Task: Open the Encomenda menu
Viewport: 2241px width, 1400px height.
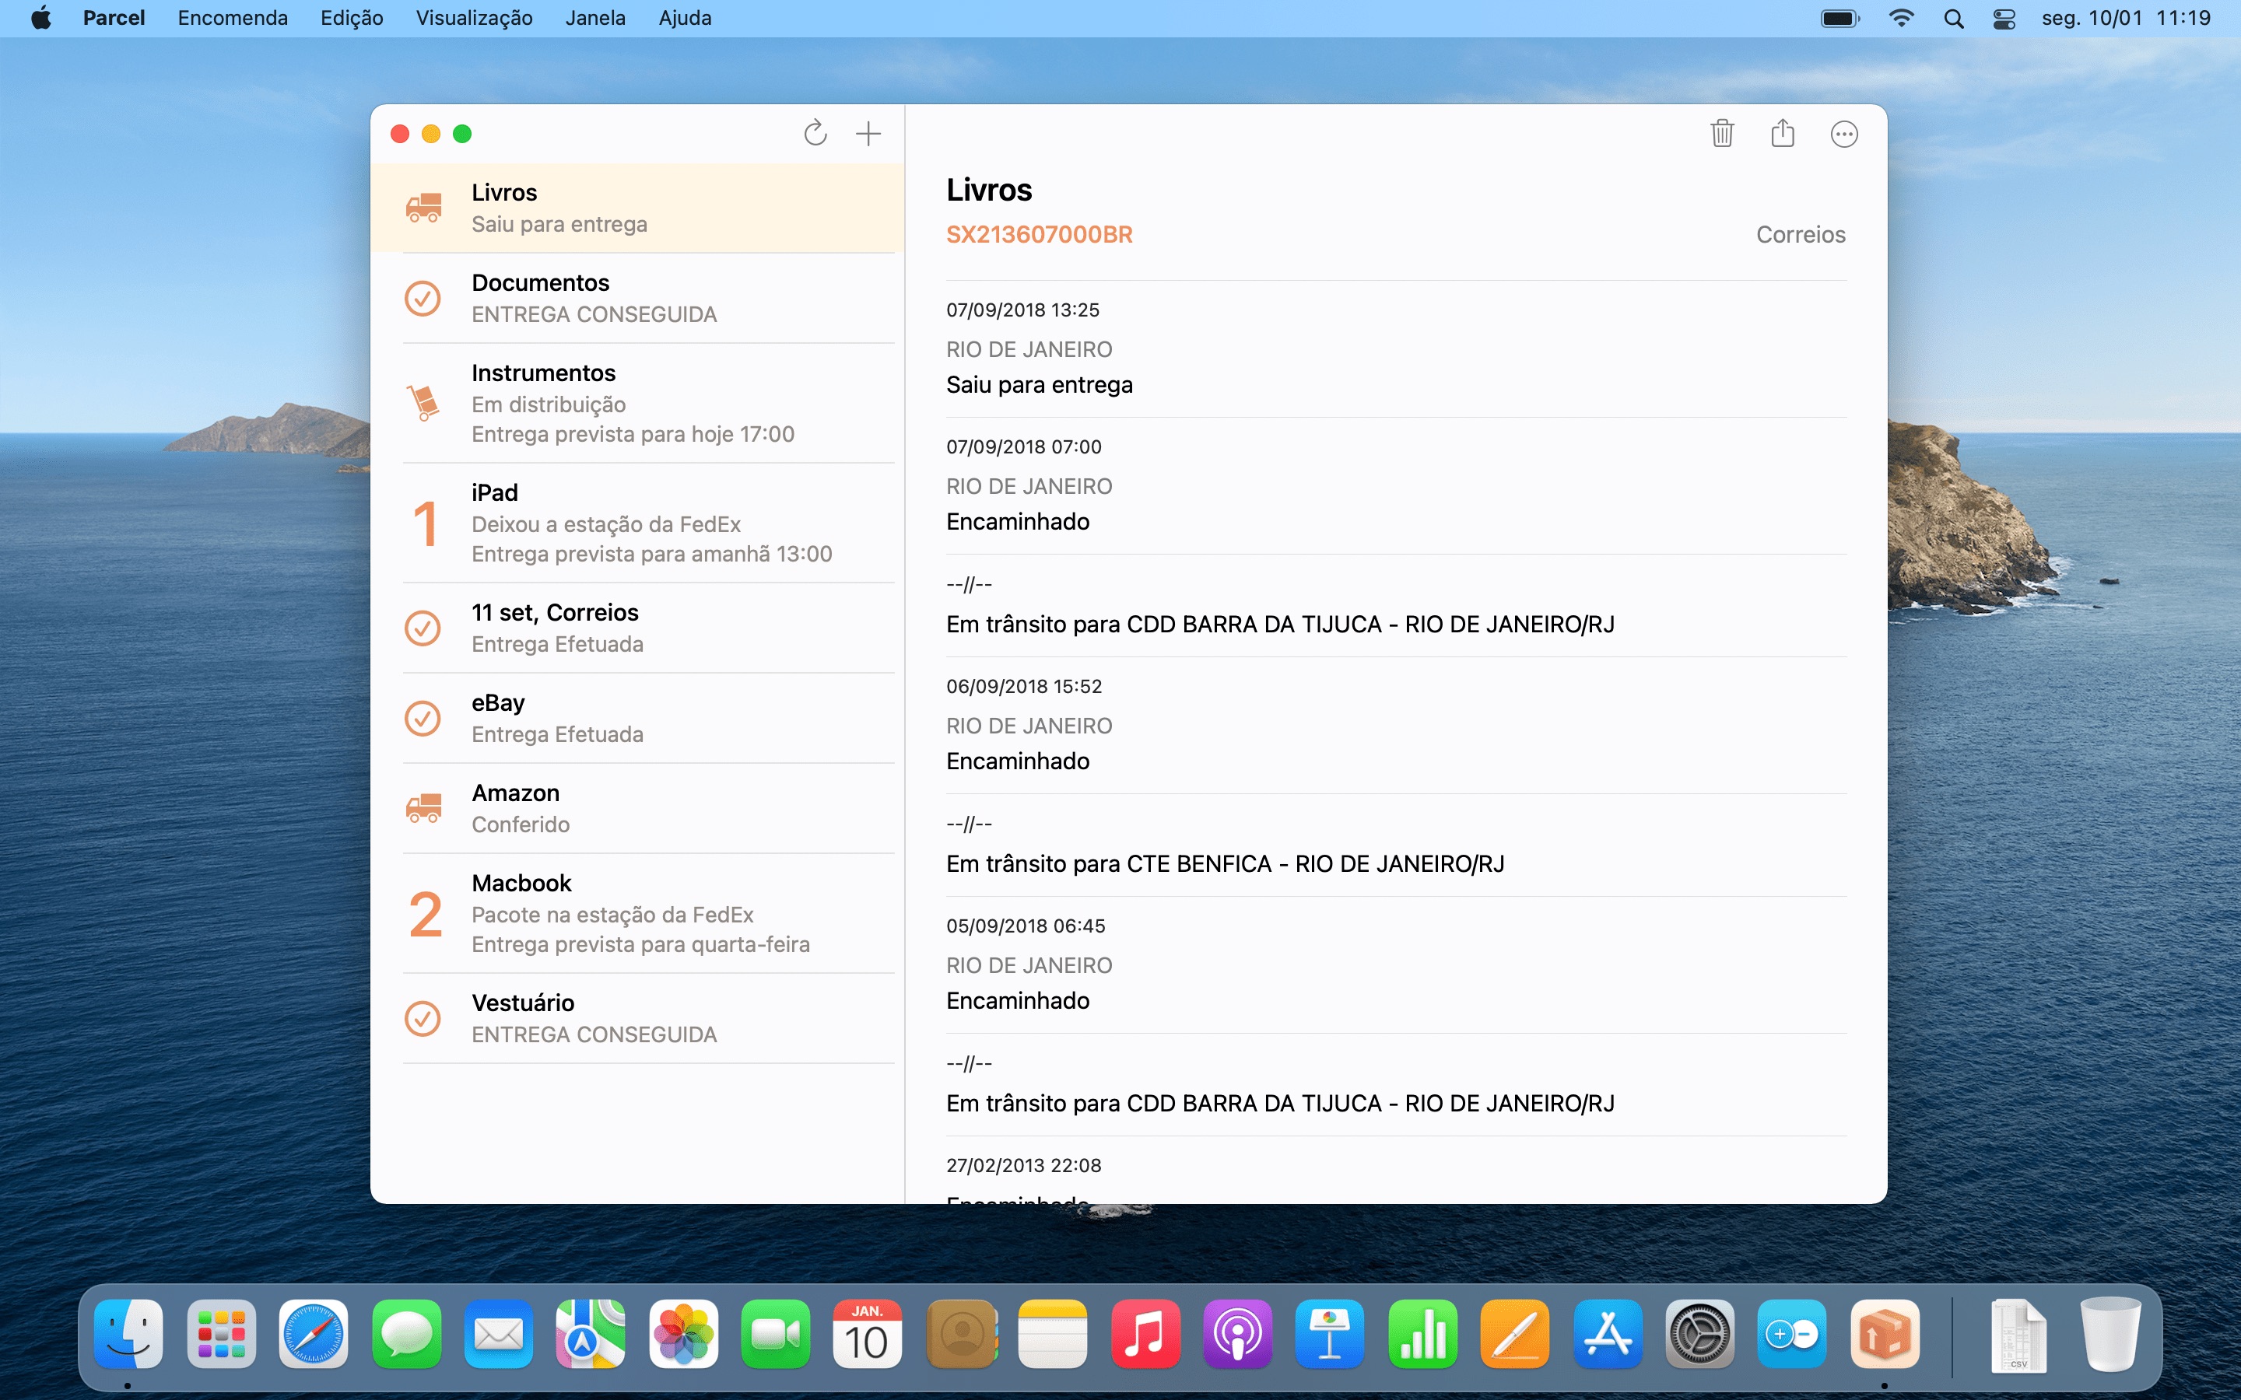Action: [x=233, y=18]
